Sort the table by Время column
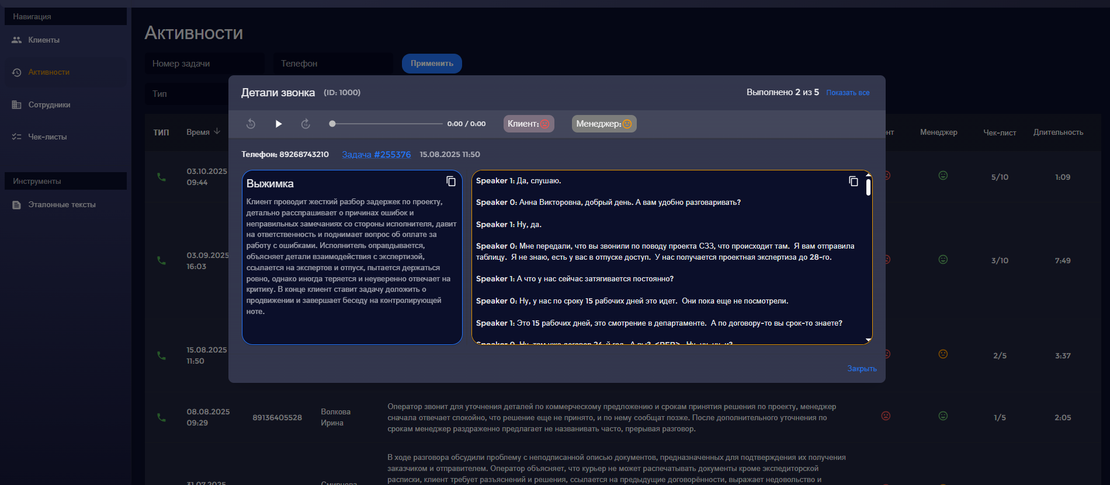1110x485 pixels. tap(203, 132)
